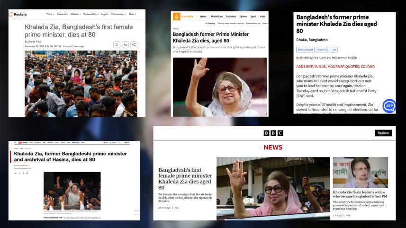The image size is (406, 228).
Task: Click the Reuters crowd photo with portrait
Action: click(81, 83)
